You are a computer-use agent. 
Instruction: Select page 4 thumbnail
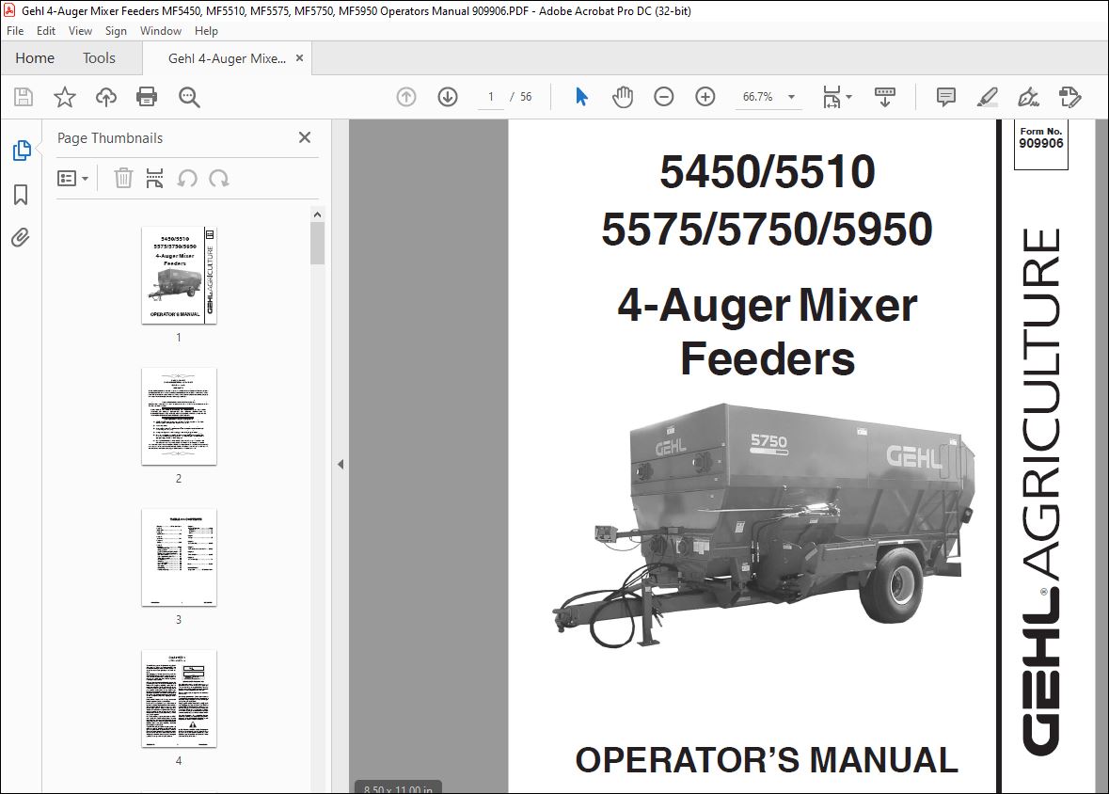179,698
